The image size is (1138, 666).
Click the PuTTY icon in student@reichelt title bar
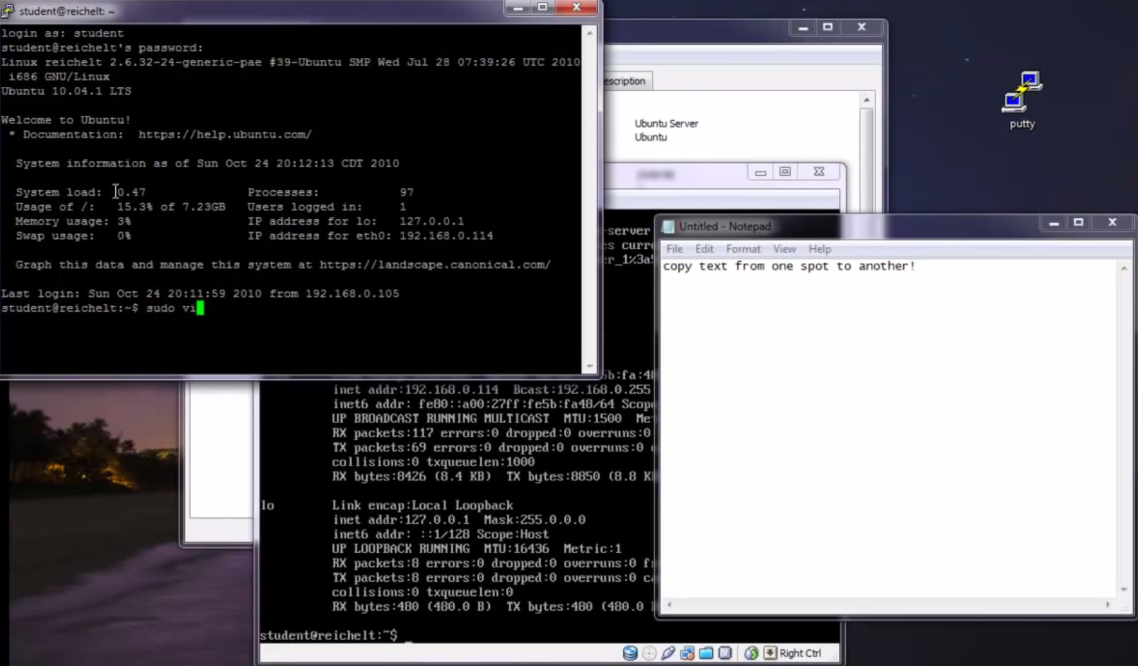point(8,11)
